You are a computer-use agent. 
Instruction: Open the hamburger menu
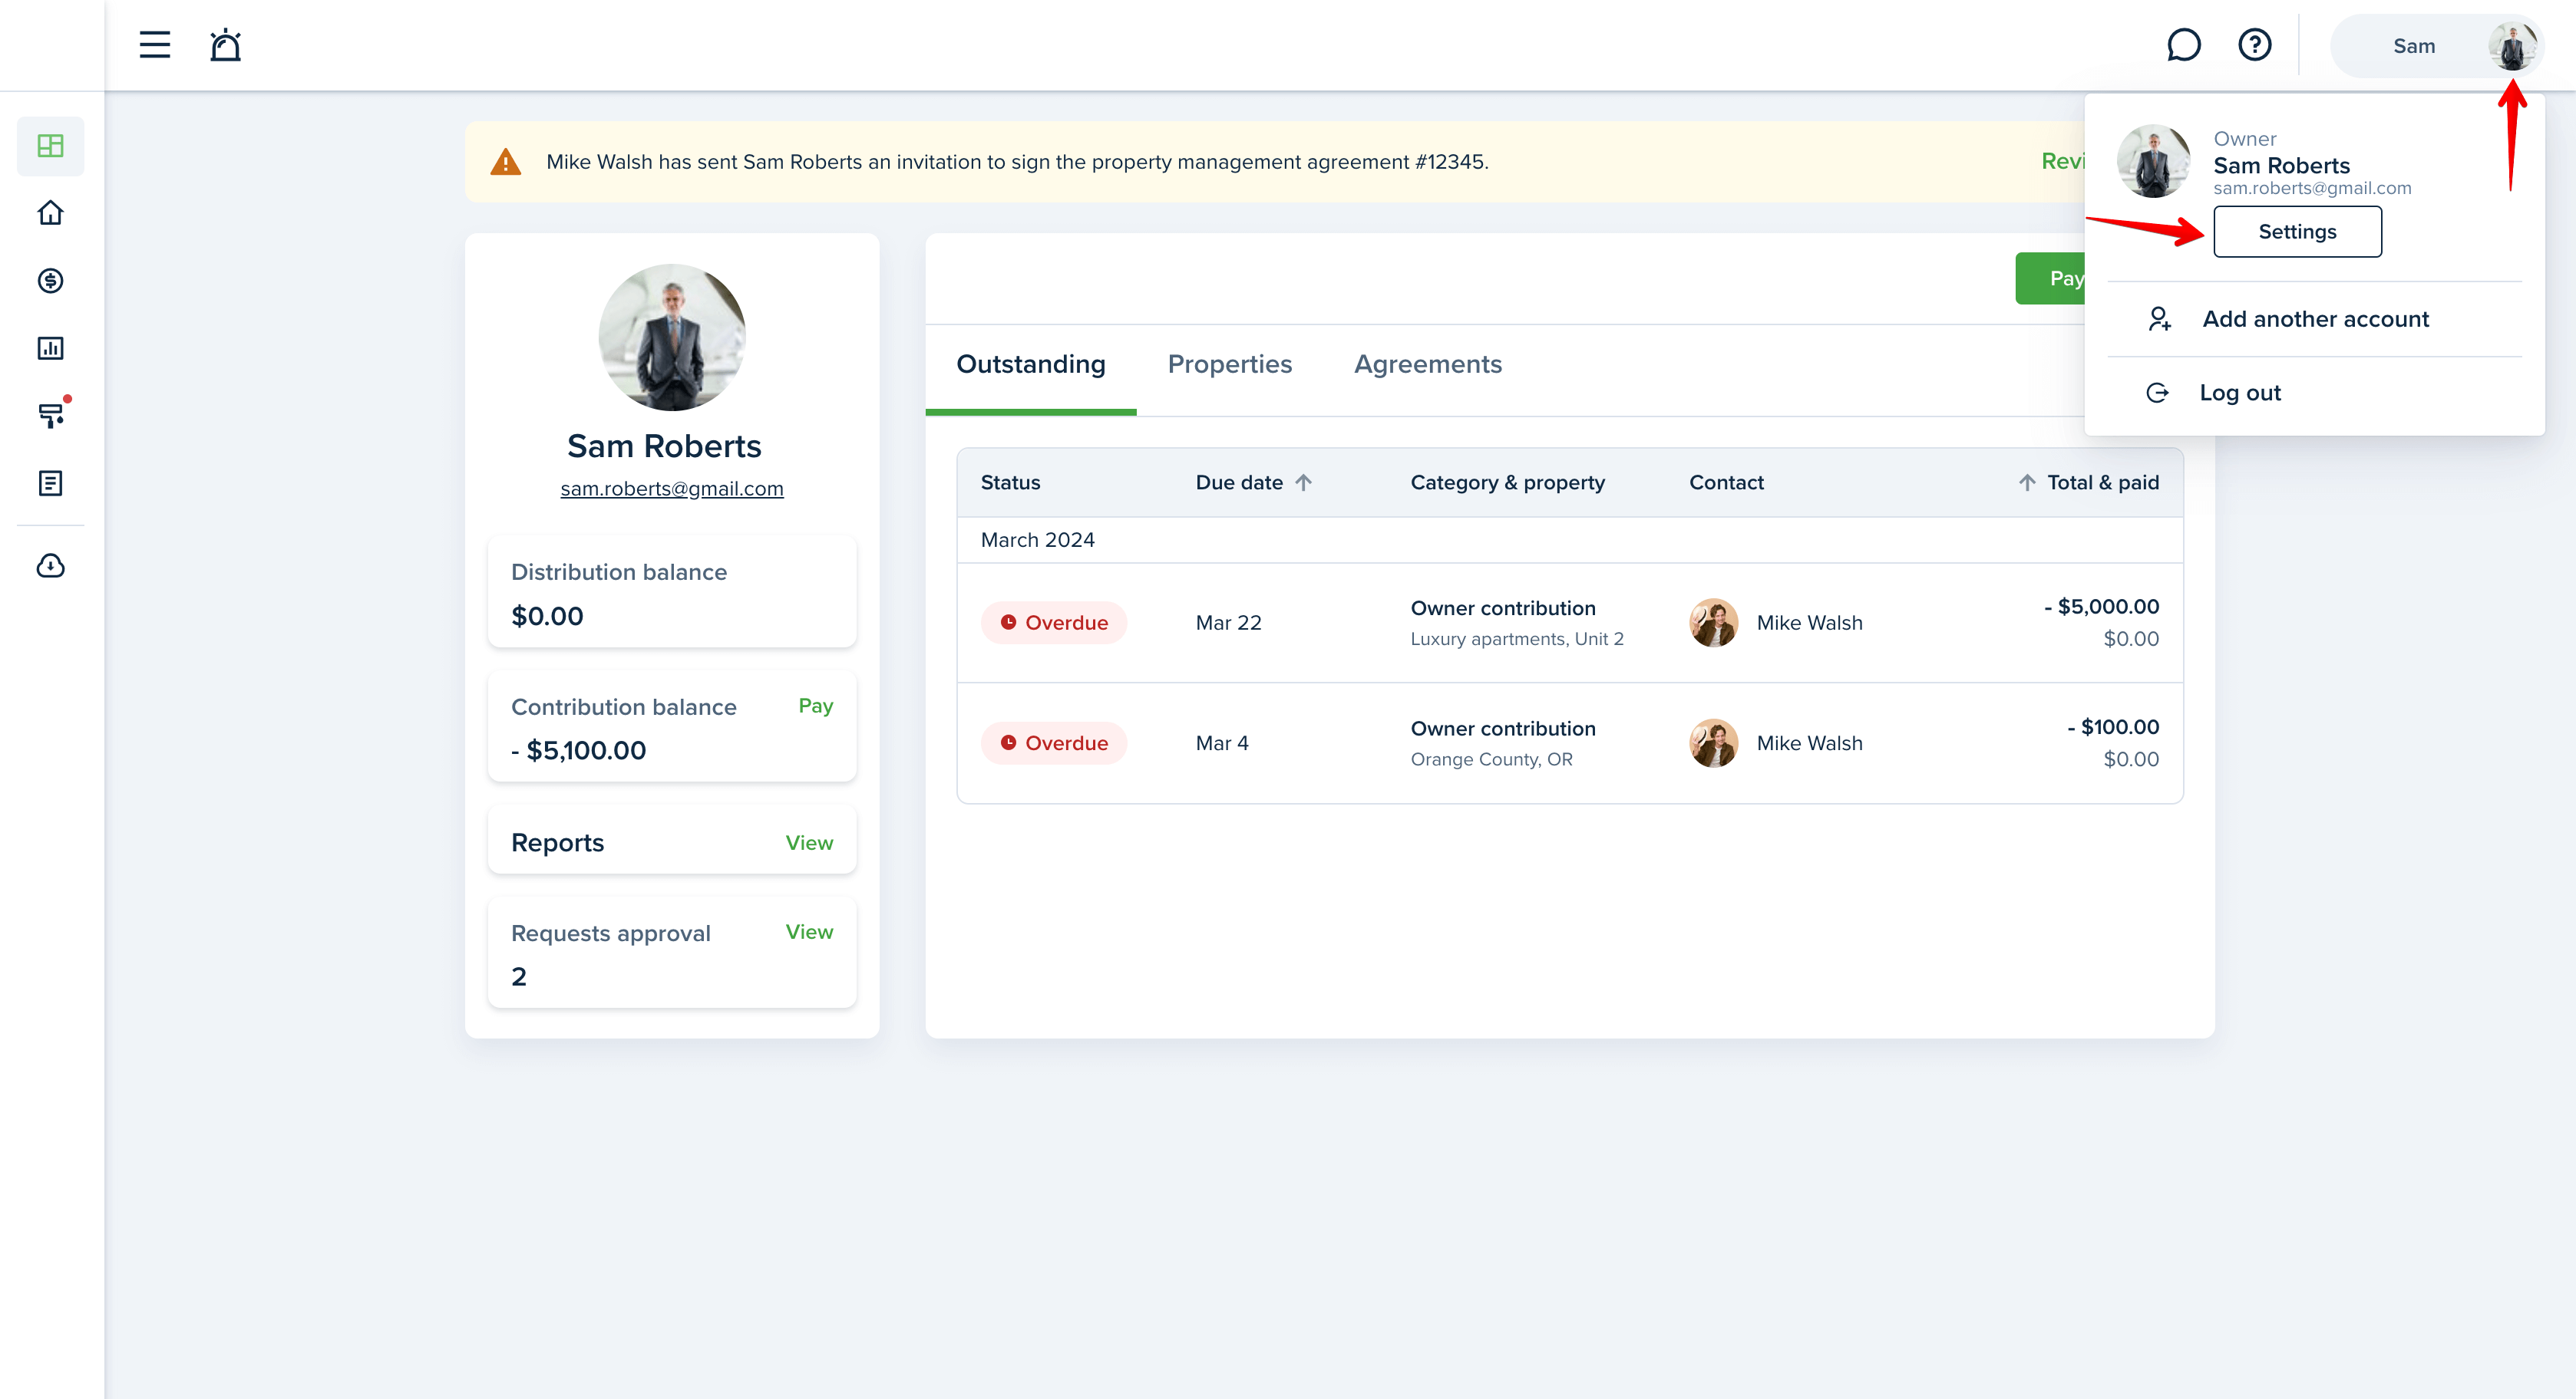[154, 45]
